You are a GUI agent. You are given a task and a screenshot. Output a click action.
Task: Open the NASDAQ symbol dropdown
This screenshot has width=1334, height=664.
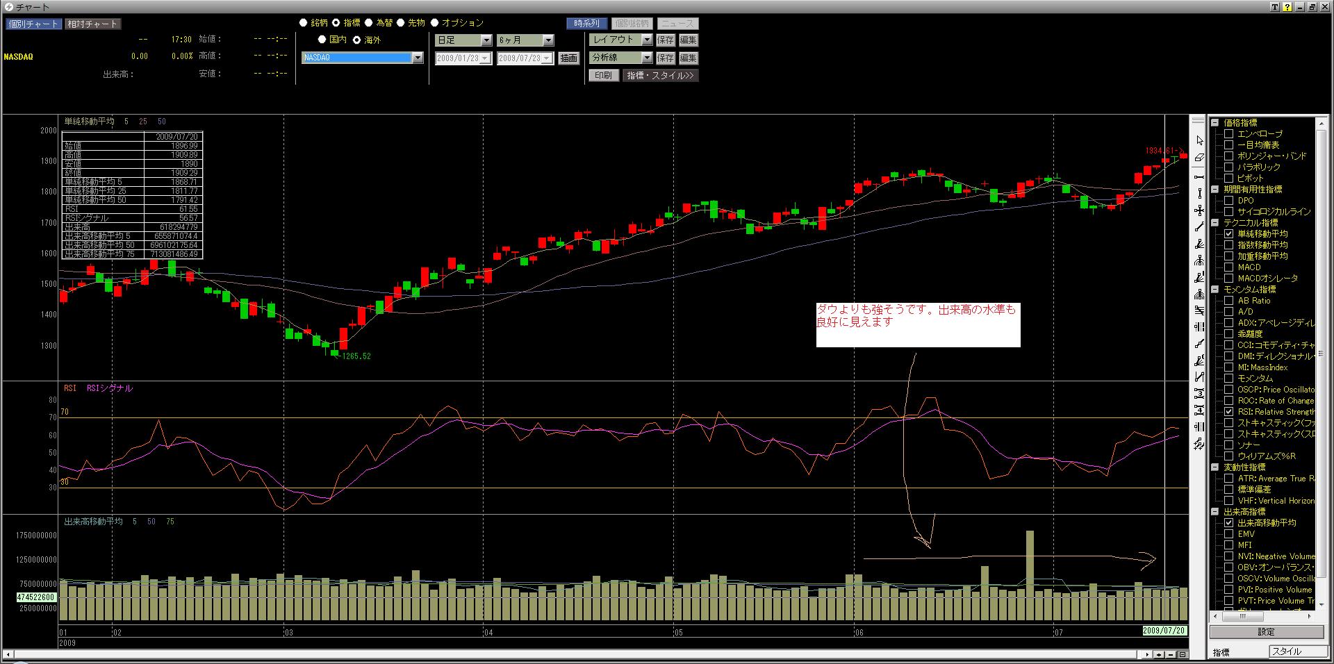(418, 58)
